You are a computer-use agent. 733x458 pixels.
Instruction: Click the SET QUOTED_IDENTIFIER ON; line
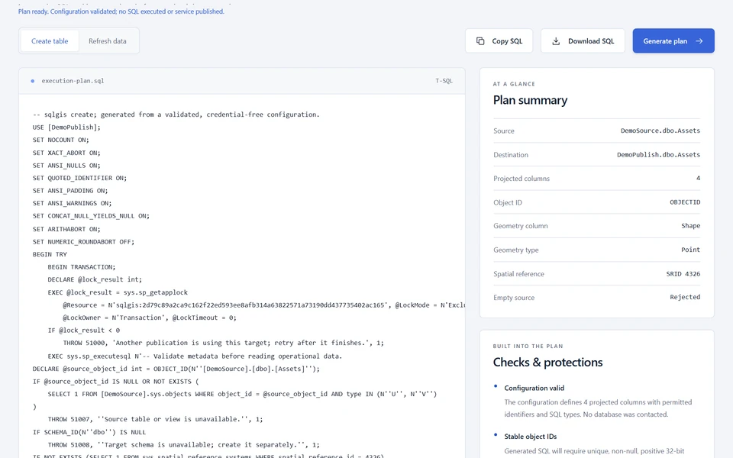[79, 178]
